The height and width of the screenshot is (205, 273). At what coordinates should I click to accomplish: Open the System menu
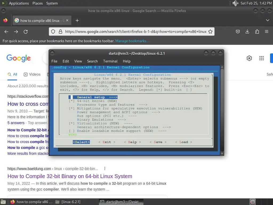pyautogui.click(x=52, y=3)
